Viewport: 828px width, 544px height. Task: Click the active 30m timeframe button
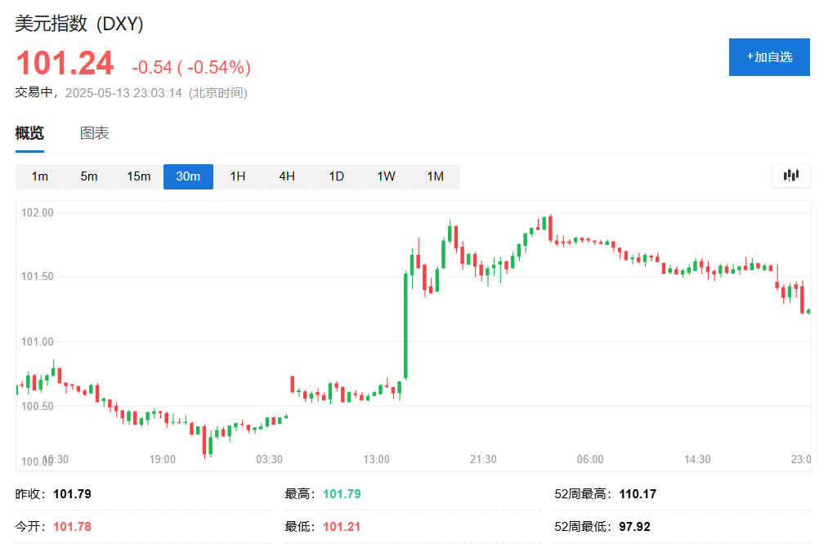click(x=188, y=176)
